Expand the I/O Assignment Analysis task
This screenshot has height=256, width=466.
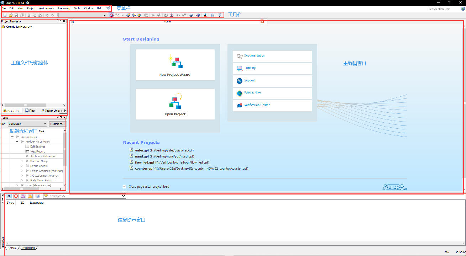(22, 176)
